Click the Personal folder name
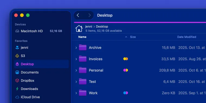 click(96, 70)
